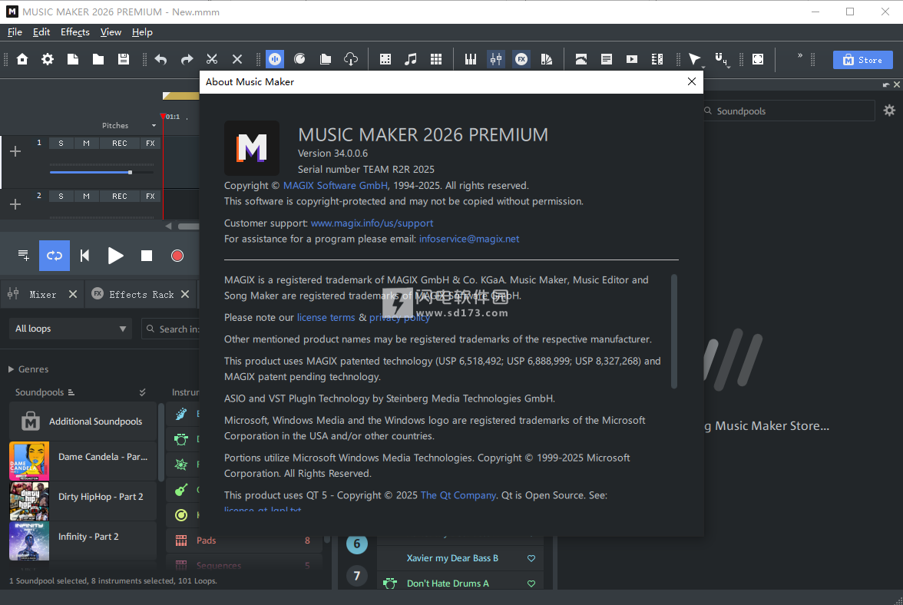Switch to the Mixer tab
The height and width of the screenshot is (605, 903).
(43, 294)
